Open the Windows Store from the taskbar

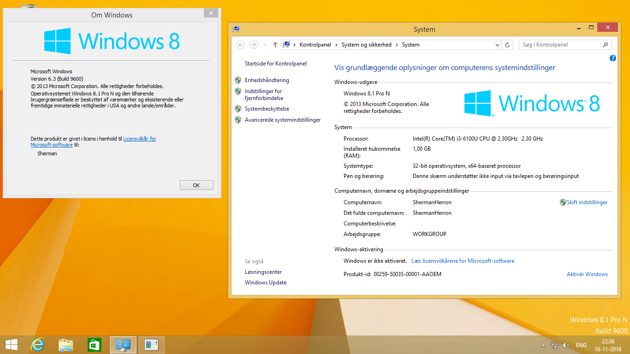pyautogui.click(x=94, y=344)
